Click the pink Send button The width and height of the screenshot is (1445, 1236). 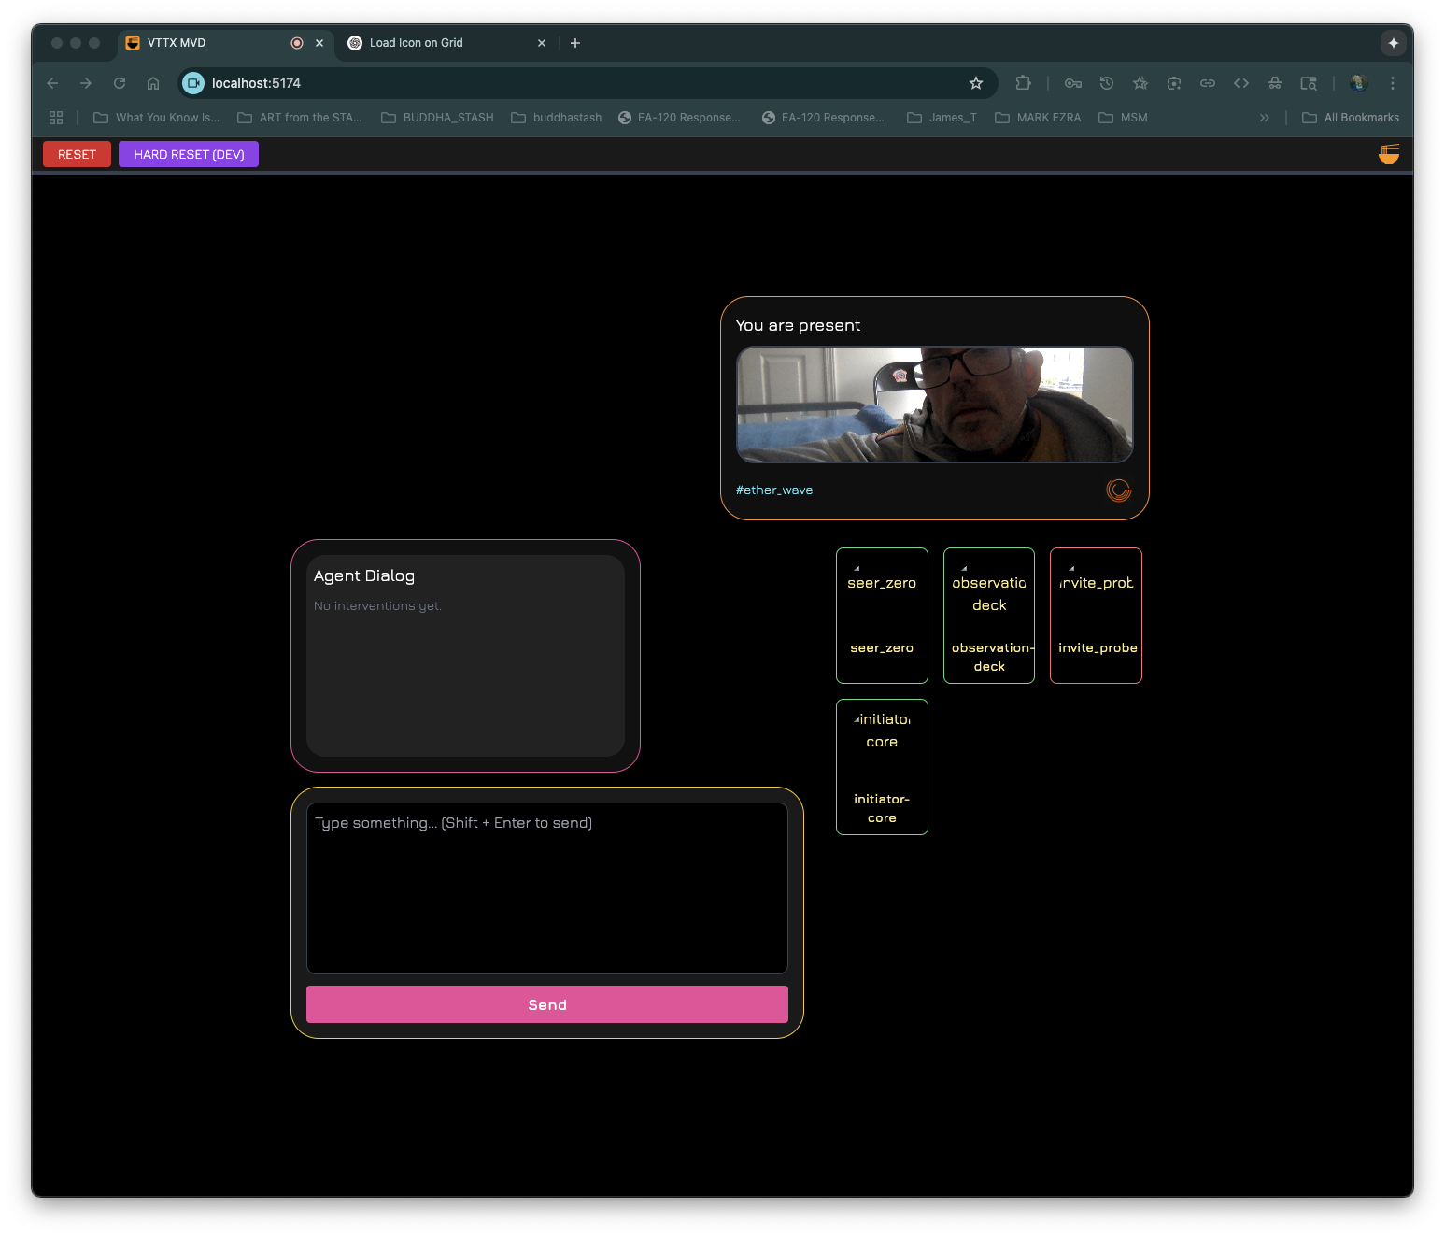pyautogui.click(x=547, y=1004)
